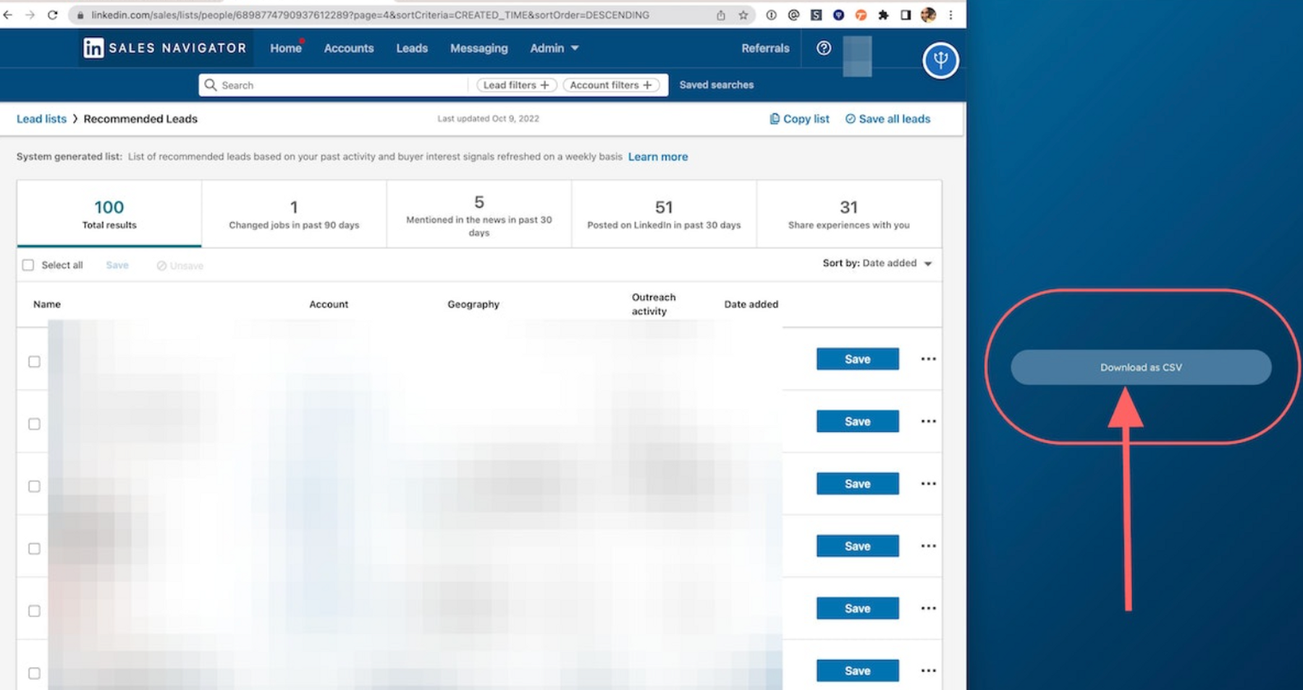Click the browser profile avatar
This screenshot has width=1303, height=690.
[928, 14]
